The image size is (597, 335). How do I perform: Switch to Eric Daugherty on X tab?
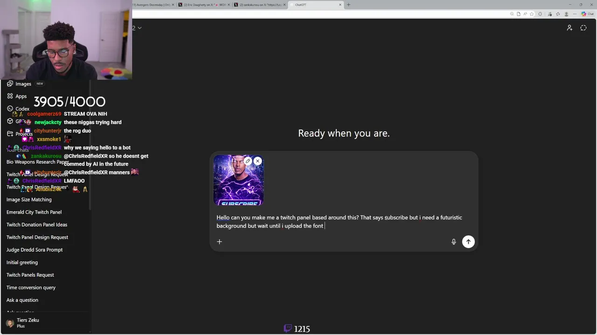click(204, 5)
